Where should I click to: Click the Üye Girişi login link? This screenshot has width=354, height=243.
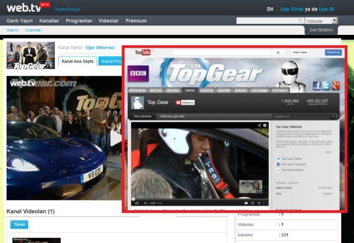(x=292, y=9)
